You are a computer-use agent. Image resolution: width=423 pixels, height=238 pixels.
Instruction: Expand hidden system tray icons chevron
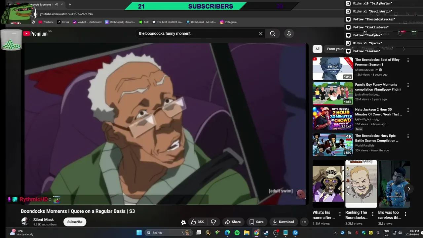pos(335,233)
